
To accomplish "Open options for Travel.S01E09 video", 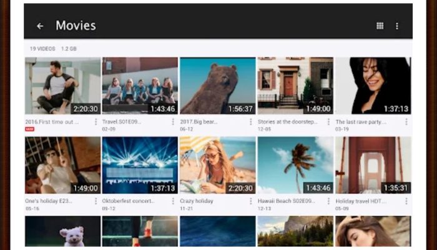I will [173, 122].
